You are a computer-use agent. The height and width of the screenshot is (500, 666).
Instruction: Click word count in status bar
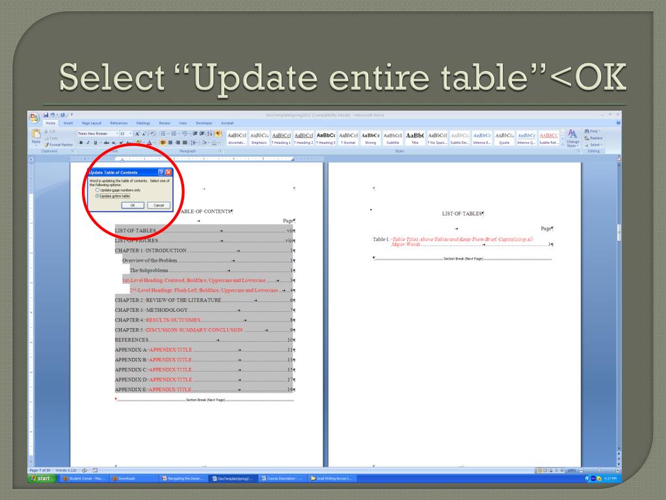[x=66, y=470]
